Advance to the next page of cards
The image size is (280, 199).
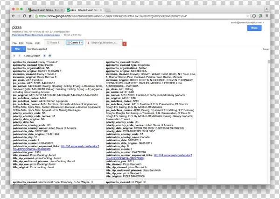44,56
